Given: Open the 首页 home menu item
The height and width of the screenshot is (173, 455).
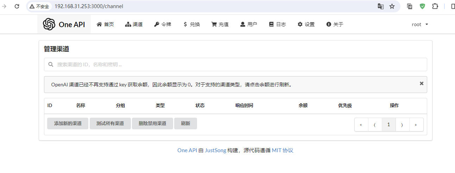Looking at the screenshot, I should [x=105, y=24].
